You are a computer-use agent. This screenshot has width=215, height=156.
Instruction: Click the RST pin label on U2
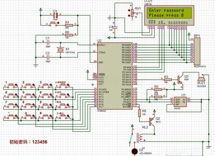click(101, 62)
